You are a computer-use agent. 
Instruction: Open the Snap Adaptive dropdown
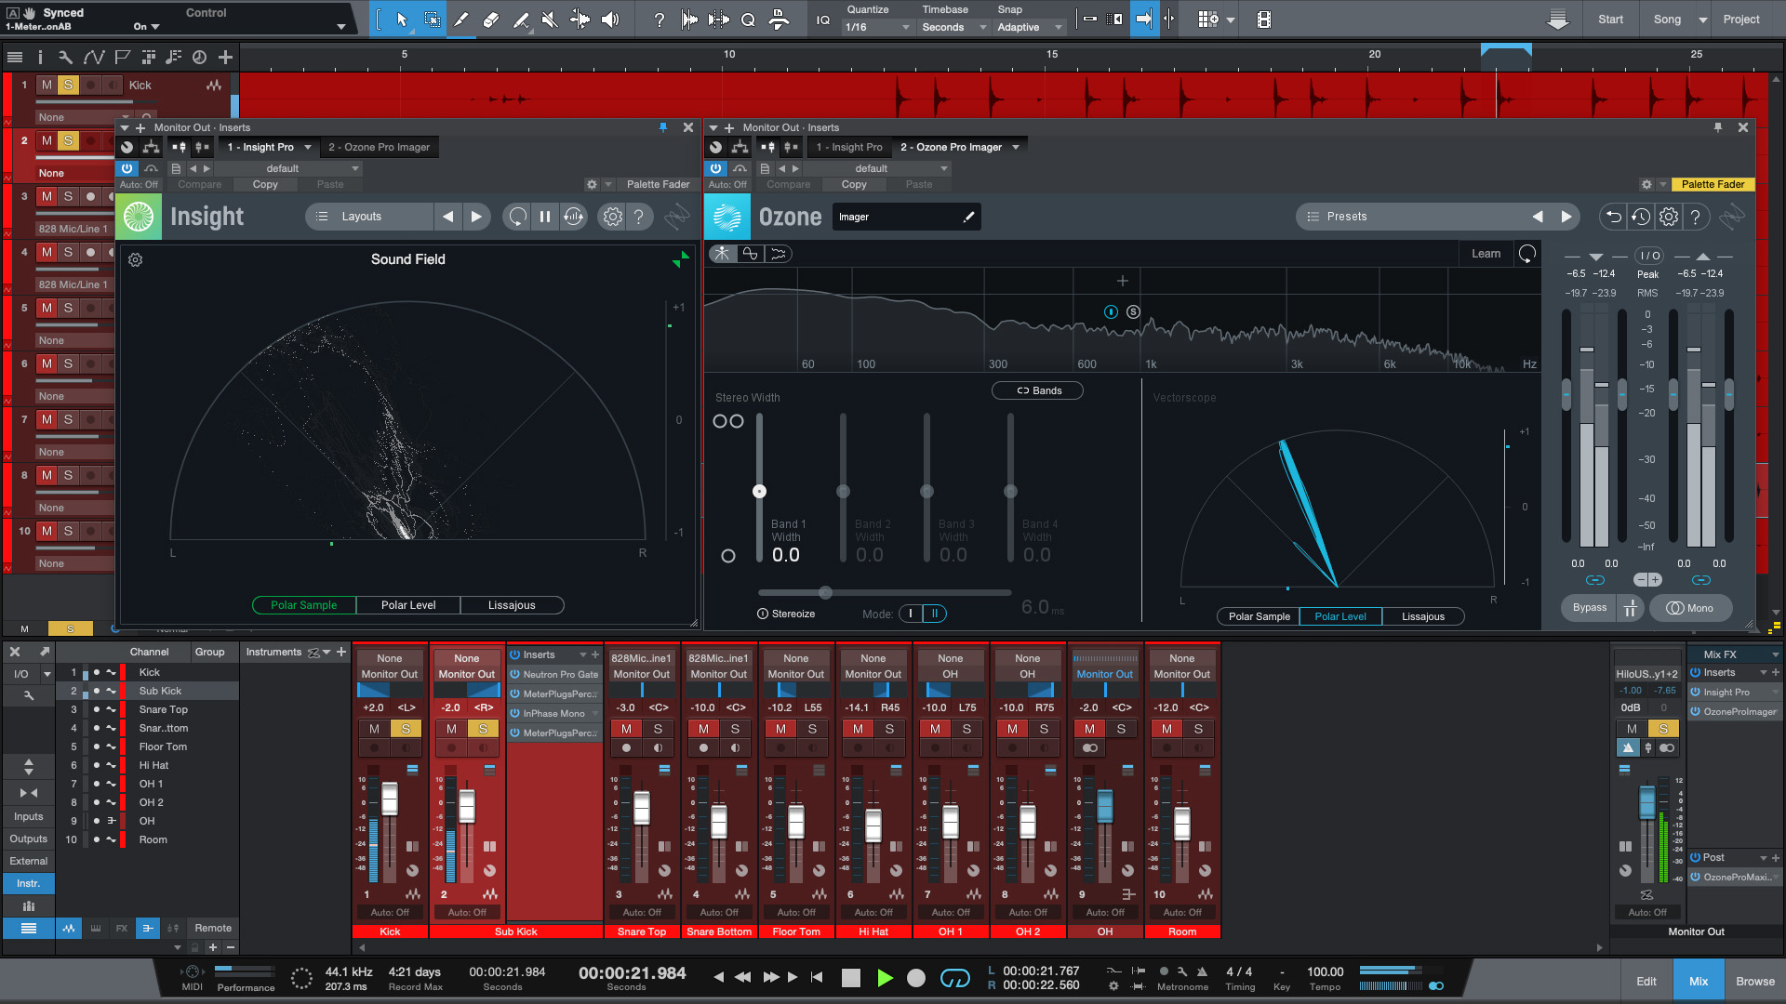point(1030,28)
